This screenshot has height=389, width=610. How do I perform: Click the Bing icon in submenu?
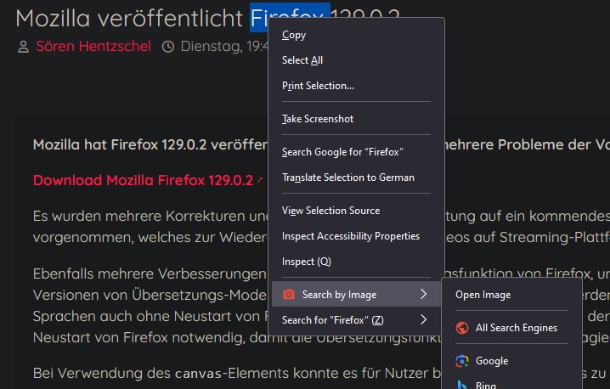coord(462,384)
